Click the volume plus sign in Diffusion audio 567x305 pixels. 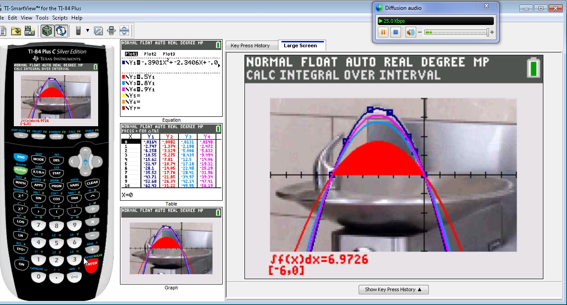[492, 32]
